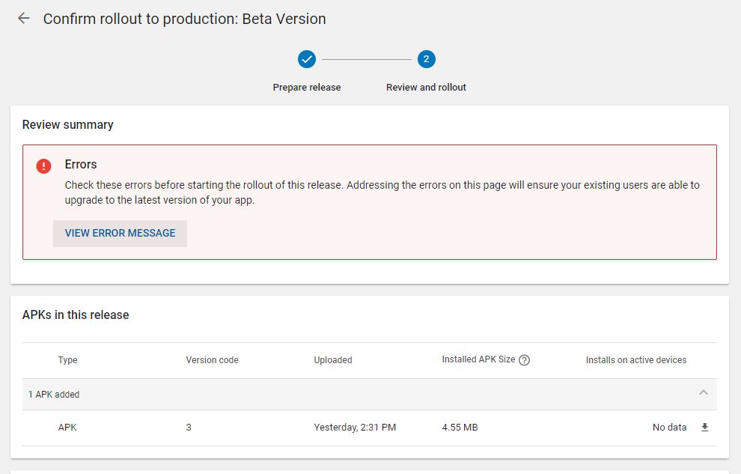Click version code 3 in the APK row
The height and width of the screenshot is (474, 741).
click(x=189, y=428)
